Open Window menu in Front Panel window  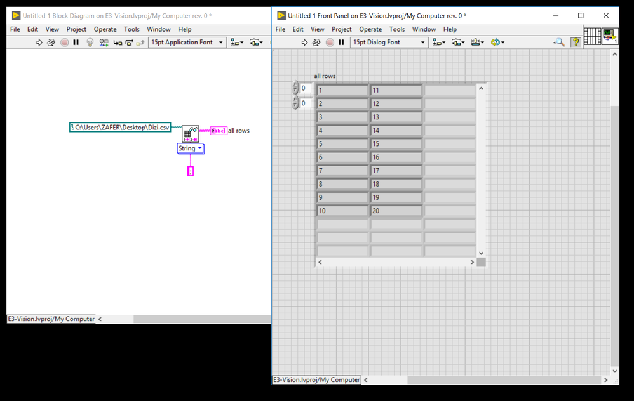coord(424,29)
